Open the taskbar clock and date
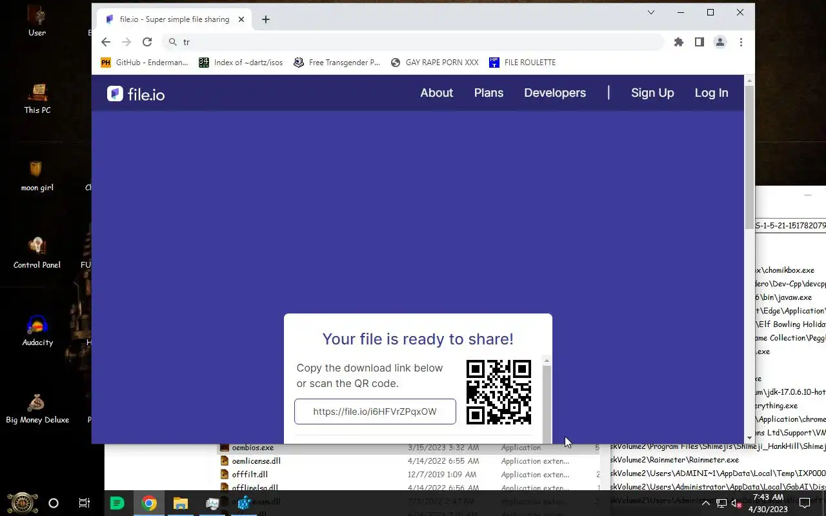 [x=768, y=503]
